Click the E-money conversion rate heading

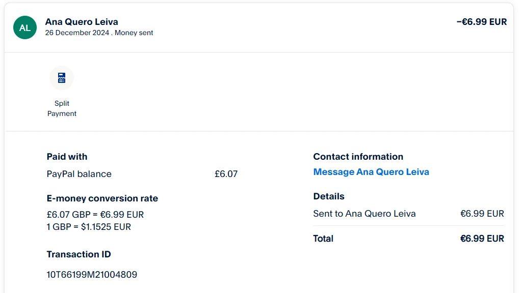(x=102, y=198)
